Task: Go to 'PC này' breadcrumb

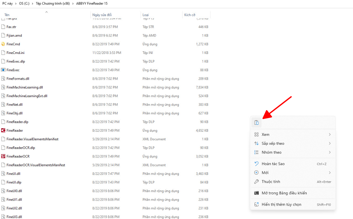Action: click(7, 3)
